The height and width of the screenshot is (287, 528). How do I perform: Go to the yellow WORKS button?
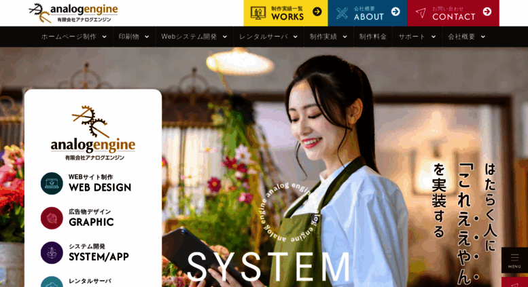click(285, 13)
